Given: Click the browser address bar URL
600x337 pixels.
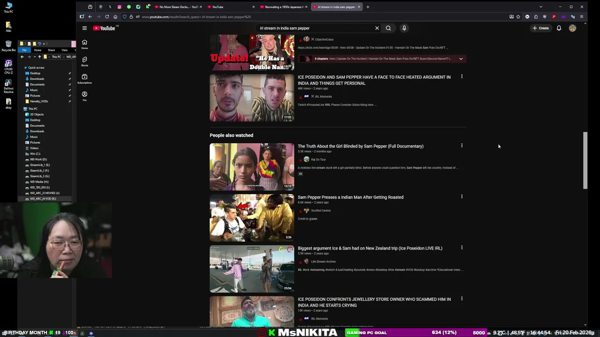Looking at the screenshot, I should [196, 17].
